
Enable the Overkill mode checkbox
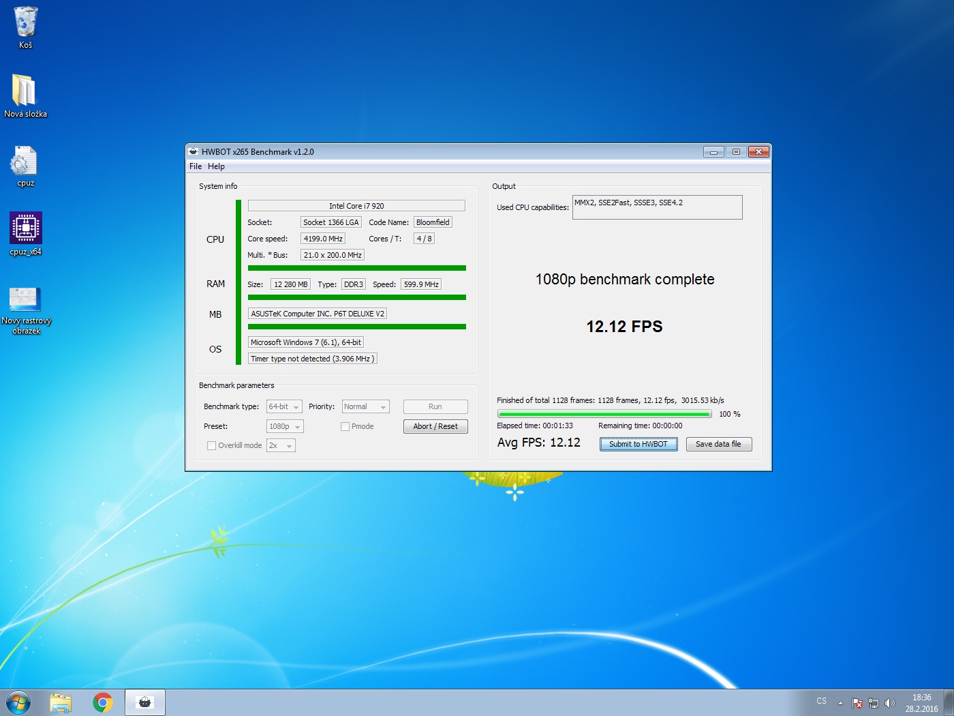pyautogui.click(x=211, y=445)
